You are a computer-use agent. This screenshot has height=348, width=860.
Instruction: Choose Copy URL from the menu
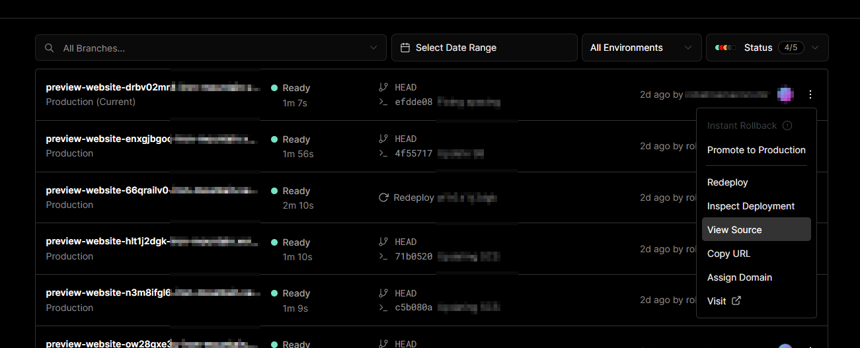pyautogui.click(x=728, y=254)
